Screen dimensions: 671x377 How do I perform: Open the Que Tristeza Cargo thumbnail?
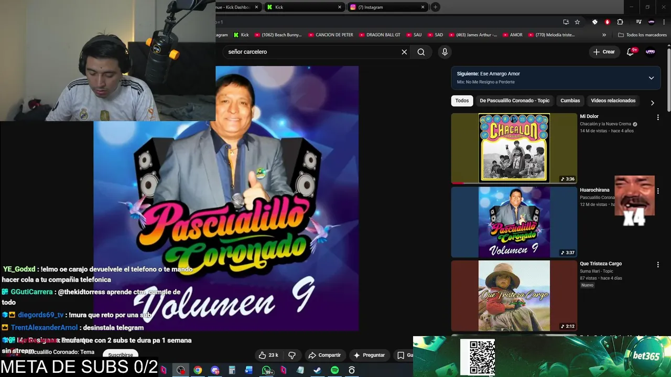point(514,296)
